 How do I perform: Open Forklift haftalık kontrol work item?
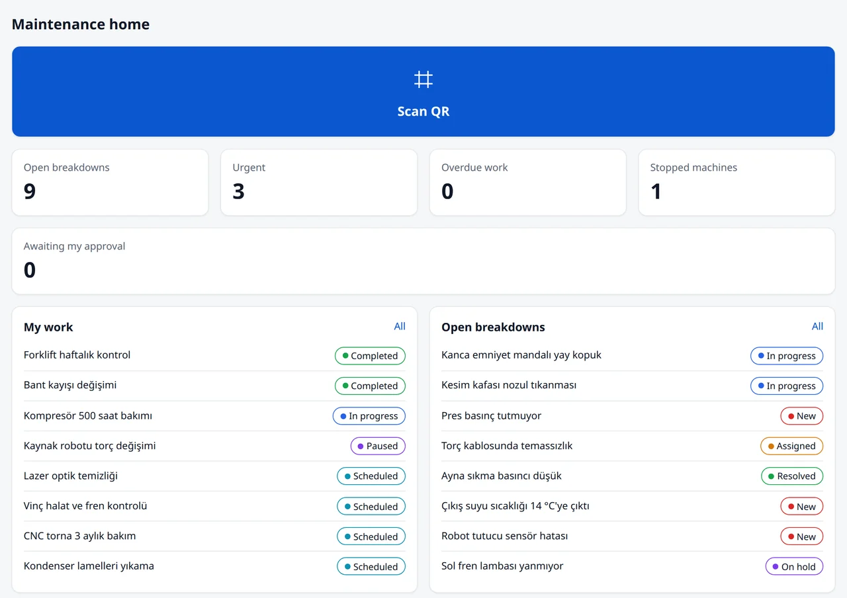(x=214, y=355)
